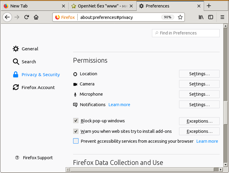The width and height of the screenshot is (229, 173).
Task: Bookmark this page with star icon
Action: tap(180, 17)
